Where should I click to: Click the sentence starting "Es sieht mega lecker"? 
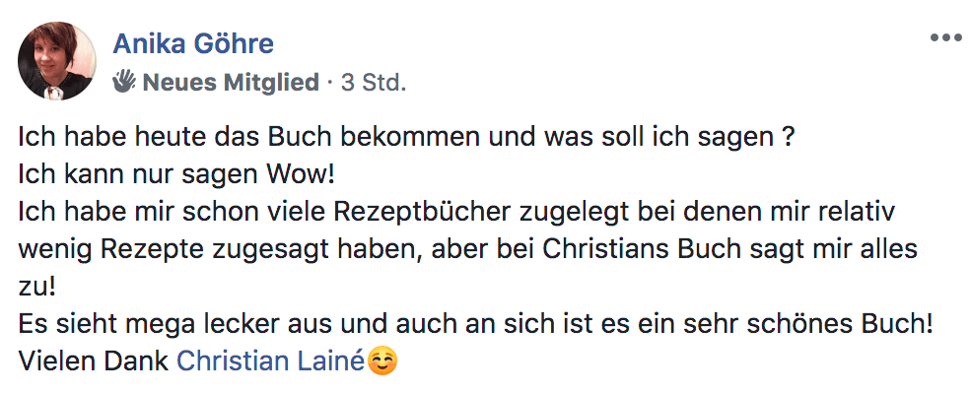coord(473,324)
